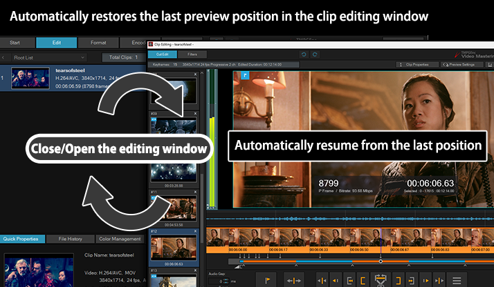The image size is (494, 287).
Task: Click the audio level meter bar
Action: click(x=212, y=139)
